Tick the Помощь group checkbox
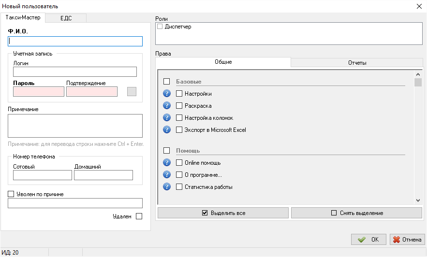427x257 pixels. (167, 151)
